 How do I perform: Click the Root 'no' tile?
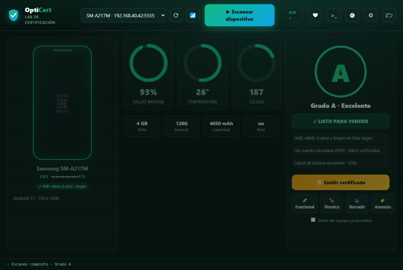(x=261, y=126)
